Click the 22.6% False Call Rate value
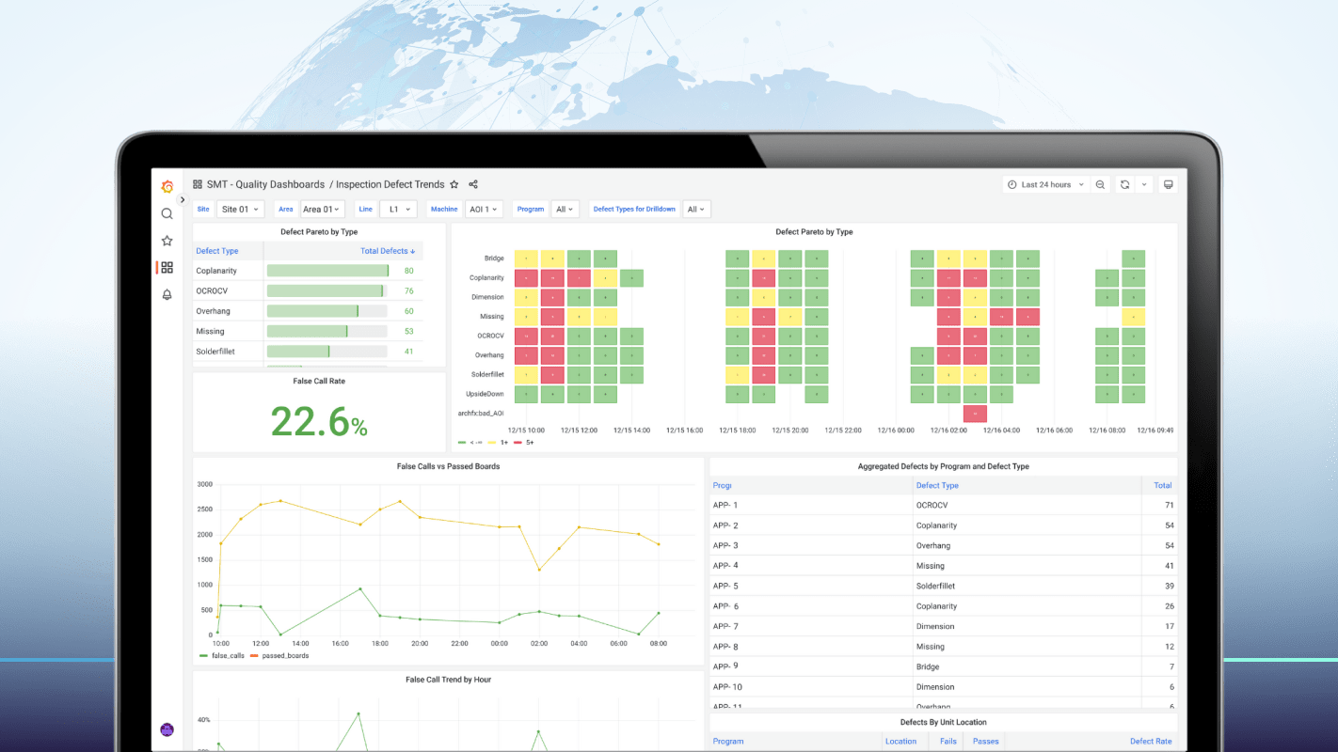Viewport: 1338px width, 752px height. (x=319, y=421)
